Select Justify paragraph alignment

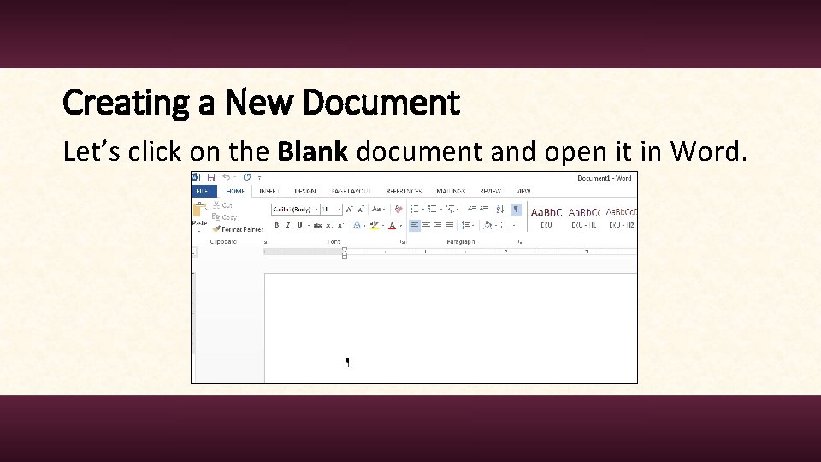point(449,225)
